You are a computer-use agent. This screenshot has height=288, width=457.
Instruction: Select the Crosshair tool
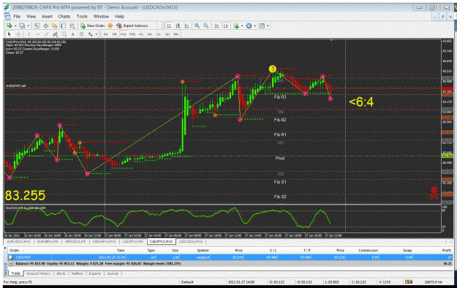(18, 34)
